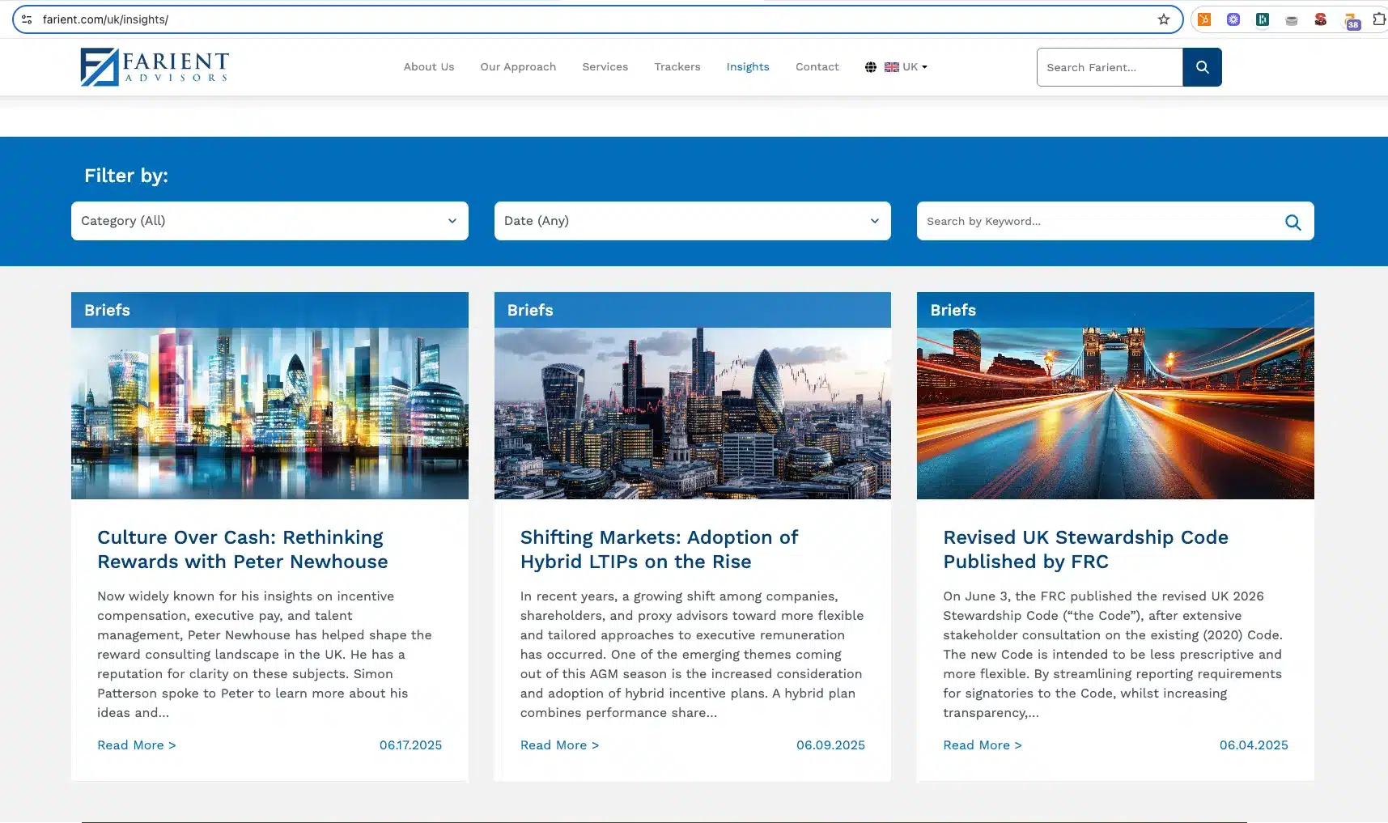This screenshot has height=823, width=1388.
Task: Open Shifting Markets Hybrid LTIPs title
Action: (659, 549)
